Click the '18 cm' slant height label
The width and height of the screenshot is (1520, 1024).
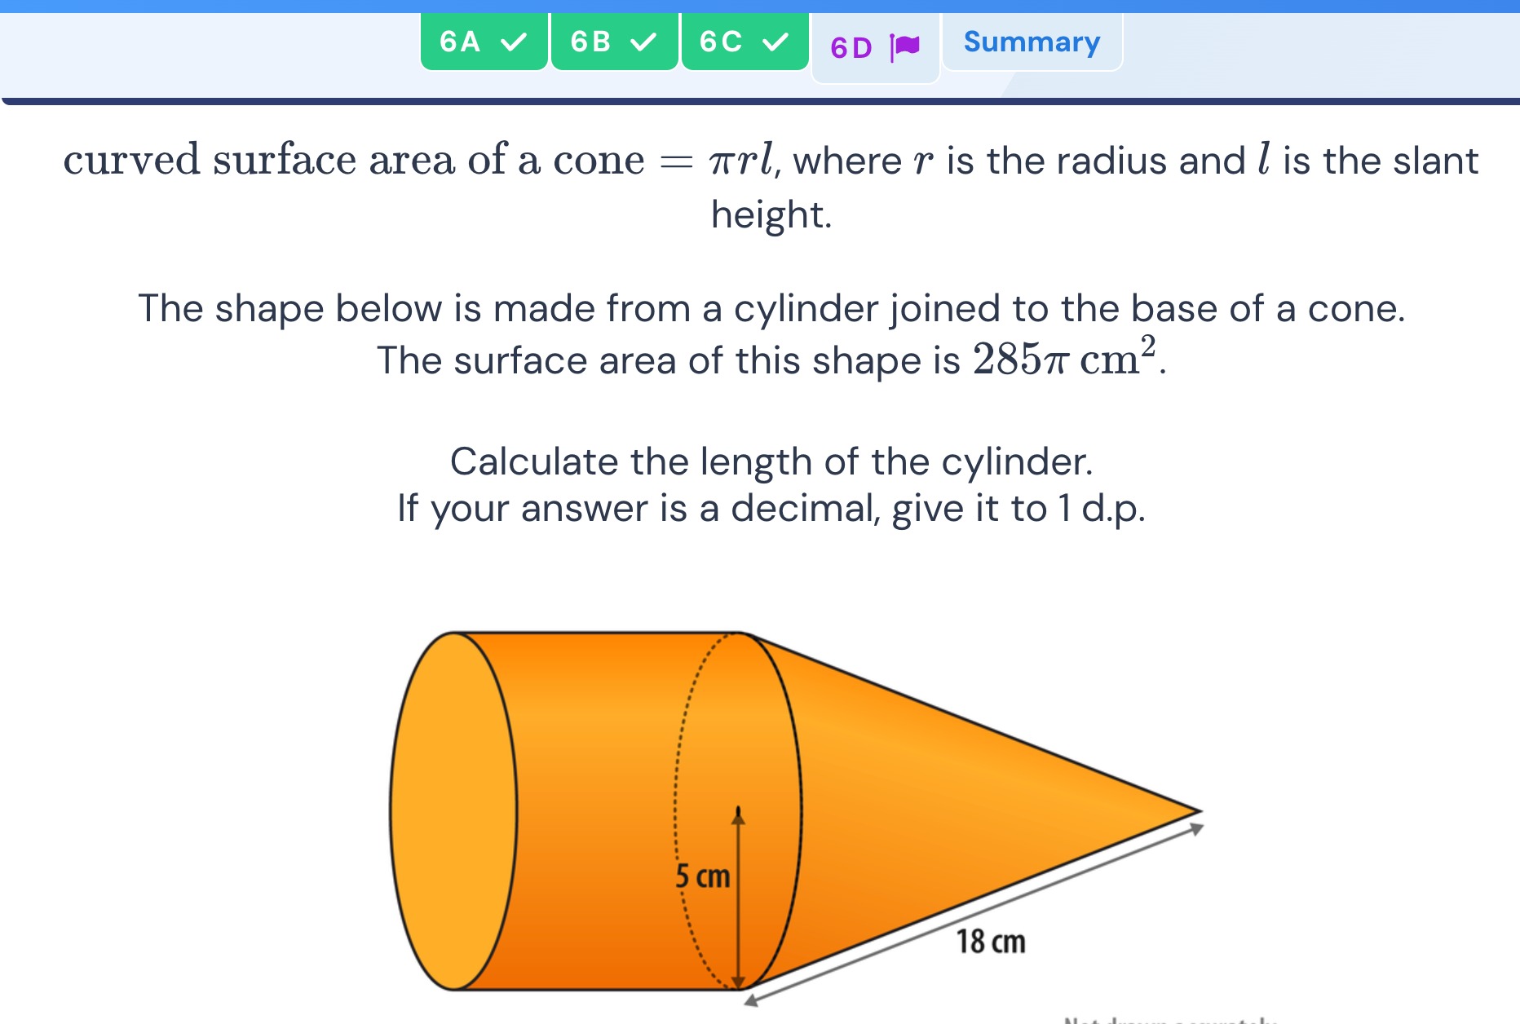pyautogui.click(x=991, y=942)
